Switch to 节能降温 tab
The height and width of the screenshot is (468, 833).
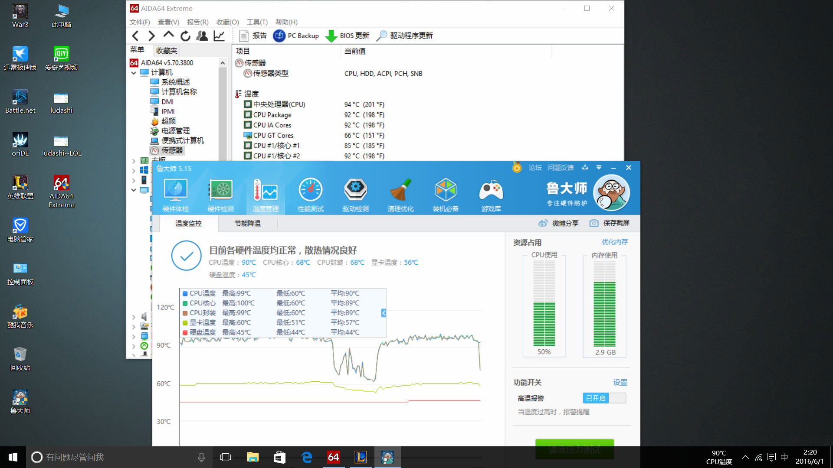(x=248, y=224)
